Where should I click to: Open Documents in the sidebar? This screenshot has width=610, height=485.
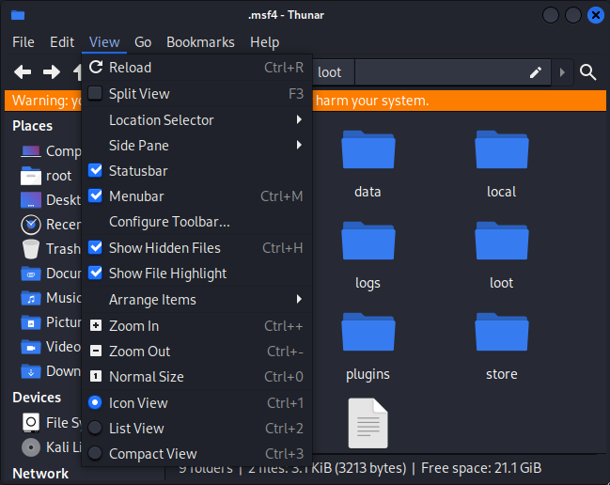point(51,274)
